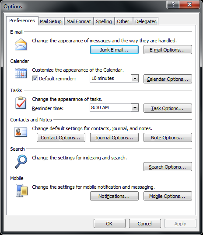Open the Reminder time dropdown arrow

[135, 107]
